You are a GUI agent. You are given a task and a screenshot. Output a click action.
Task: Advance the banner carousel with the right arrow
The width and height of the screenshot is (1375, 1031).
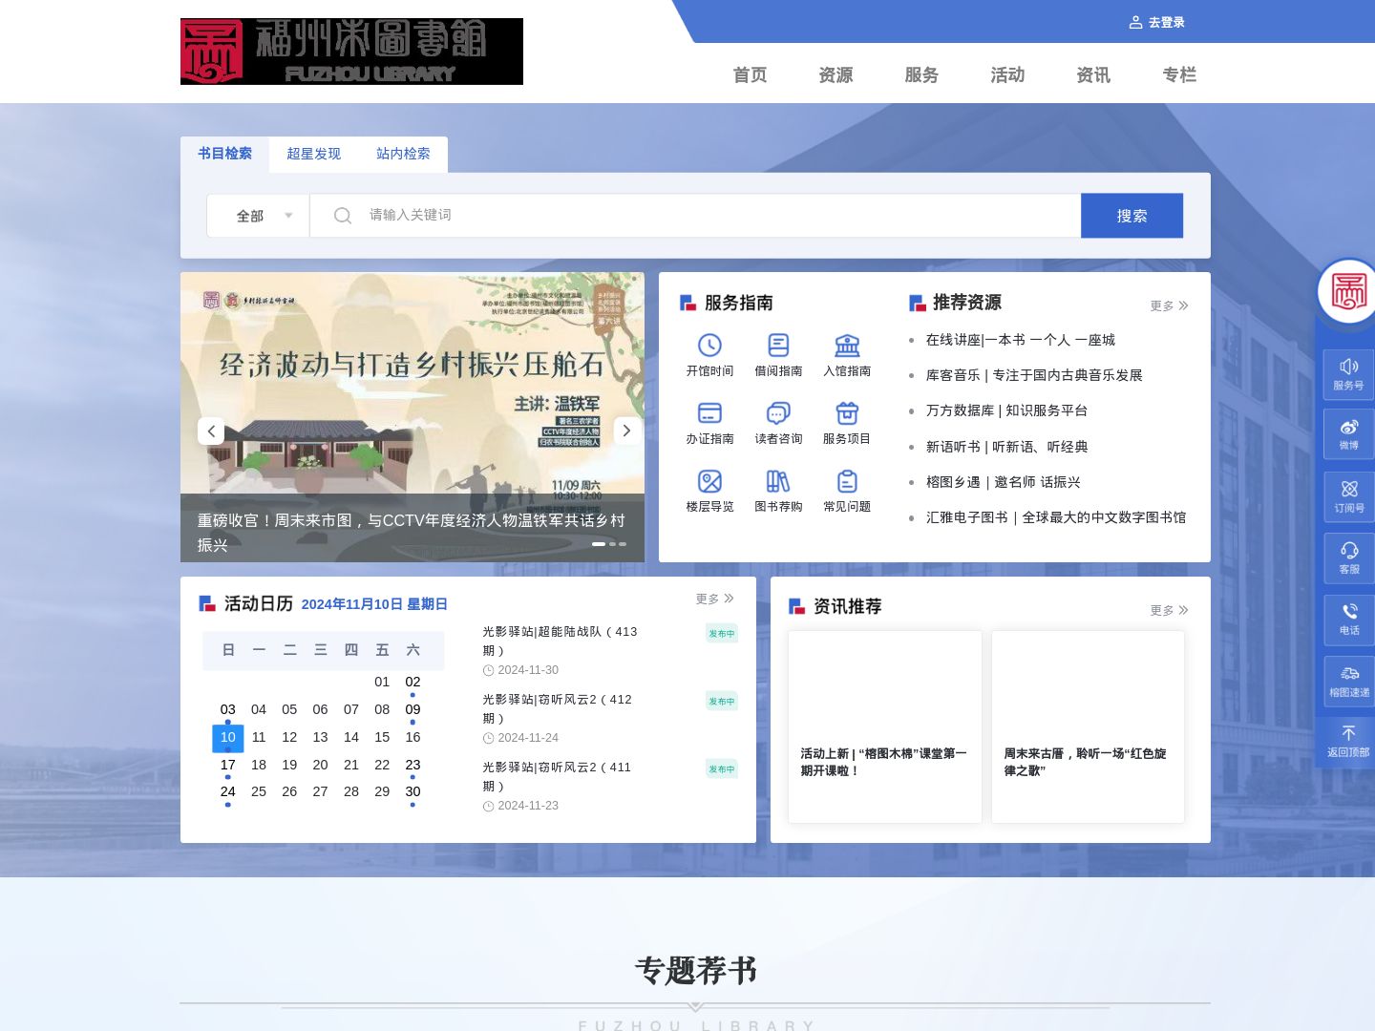coord(626,431)
